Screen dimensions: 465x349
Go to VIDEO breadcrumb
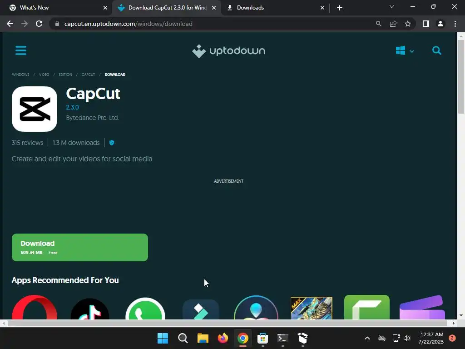pyautogui.click(x=44, y=75)
